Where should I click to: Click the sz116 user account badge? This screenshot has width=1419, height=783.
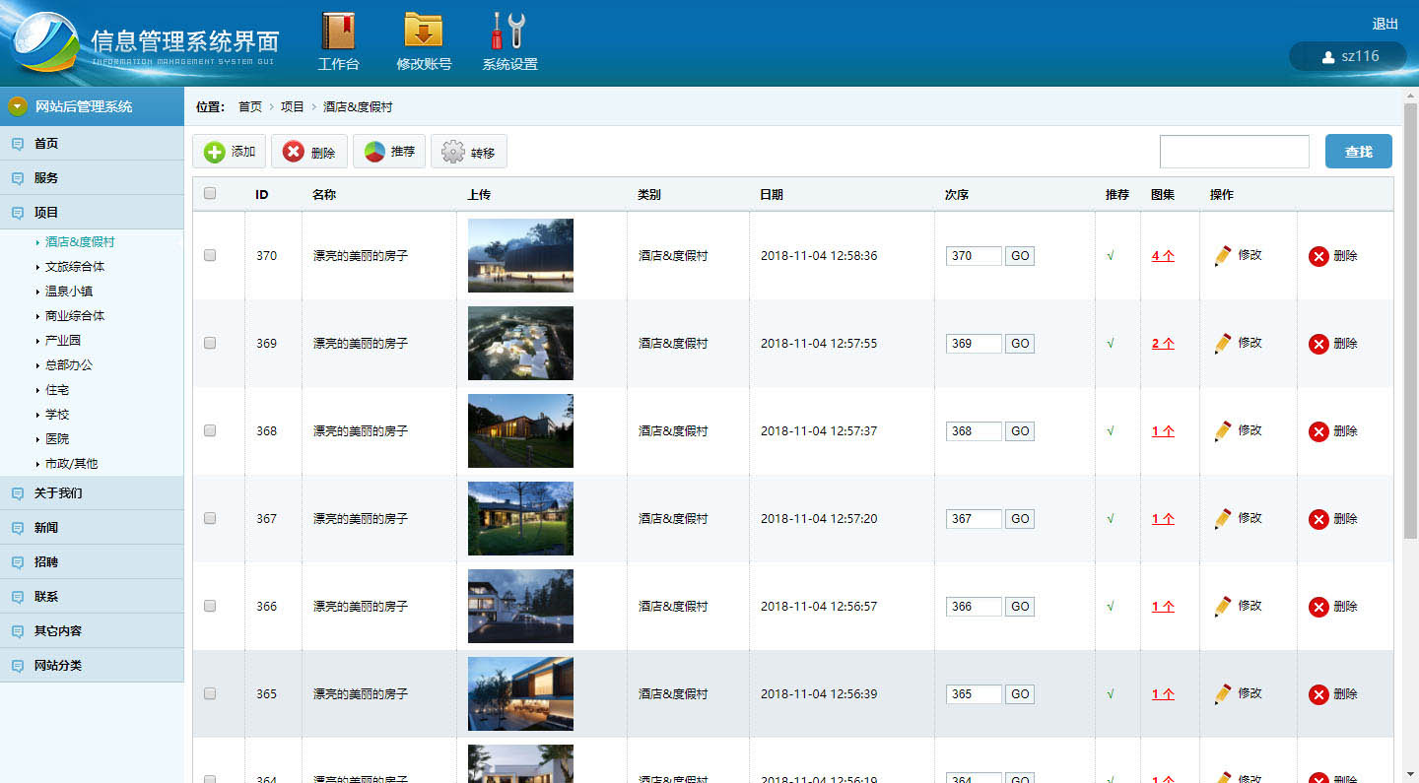(1347, 57)
